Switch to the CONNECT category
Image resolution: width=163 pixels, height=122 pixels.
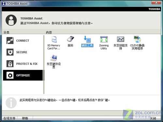[x=23, y=41]
